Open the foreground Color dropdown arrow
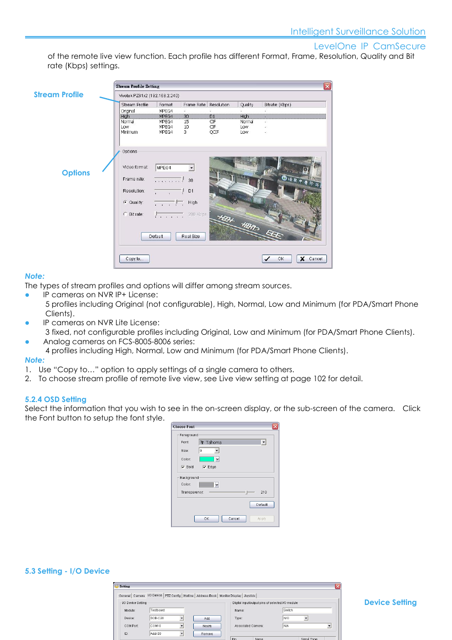Viewport: 452px width, 640px height. pos(217,459)
